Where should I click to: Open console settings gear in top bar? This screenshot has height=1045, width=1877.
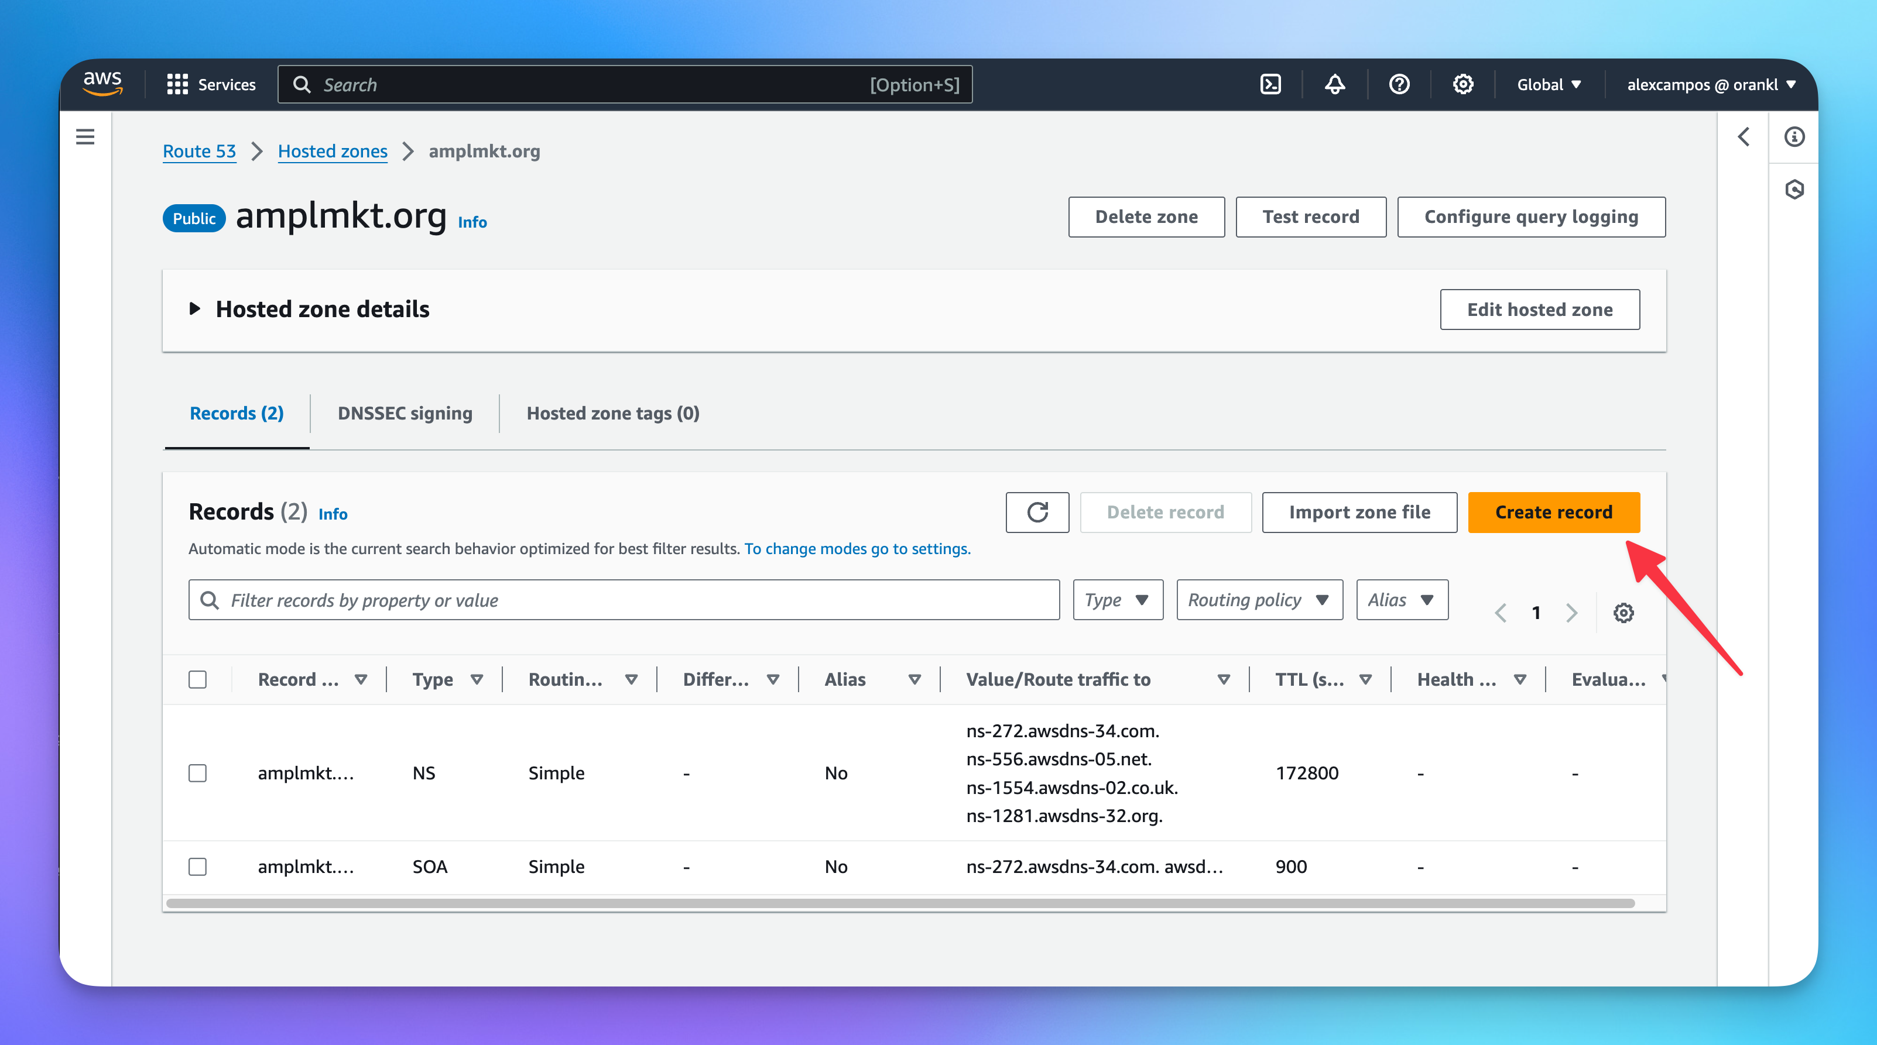1462,84
